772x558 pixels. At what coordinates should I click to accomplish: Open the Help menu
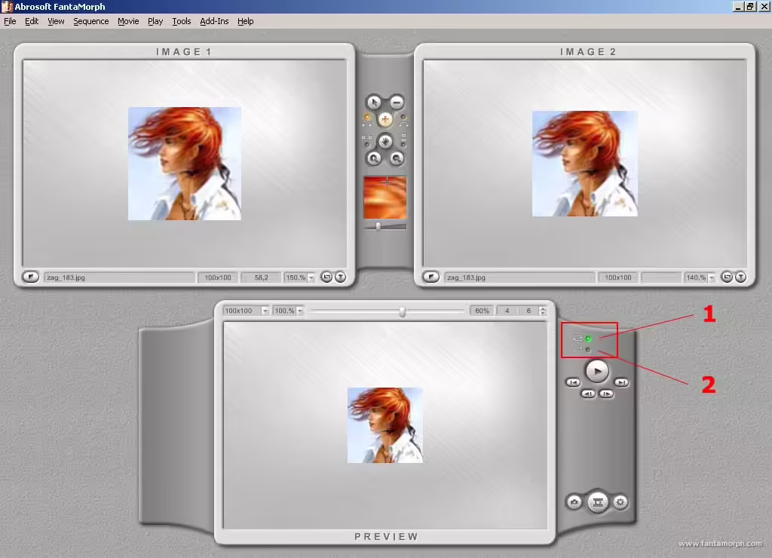245,21
